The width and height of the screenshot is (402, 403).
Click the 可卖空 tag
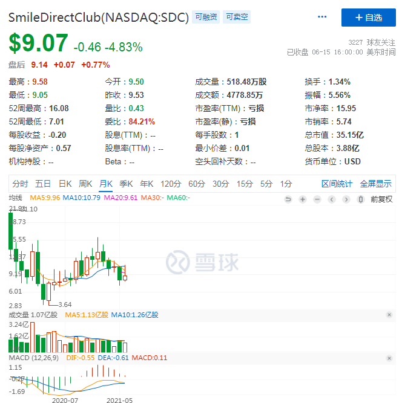[x=237, y=17]
